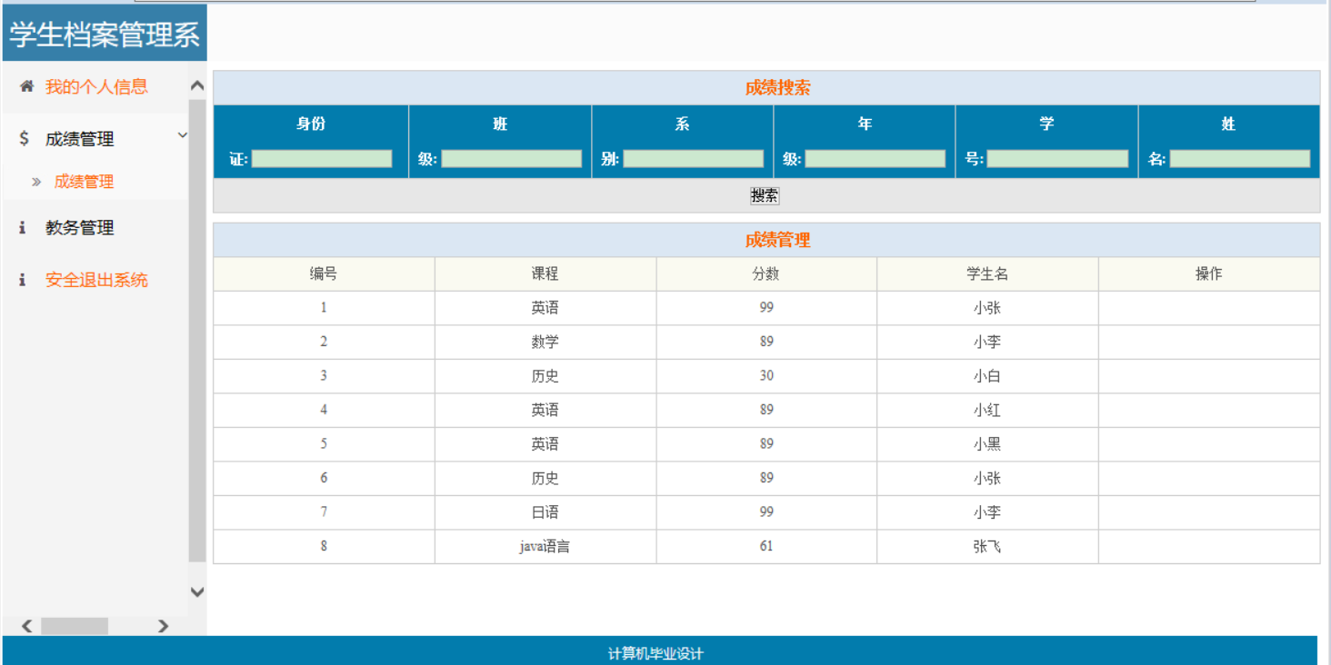Click sidebar vertical scrollbar thumb
1331x665 pixels.
(x=197, y=331)
